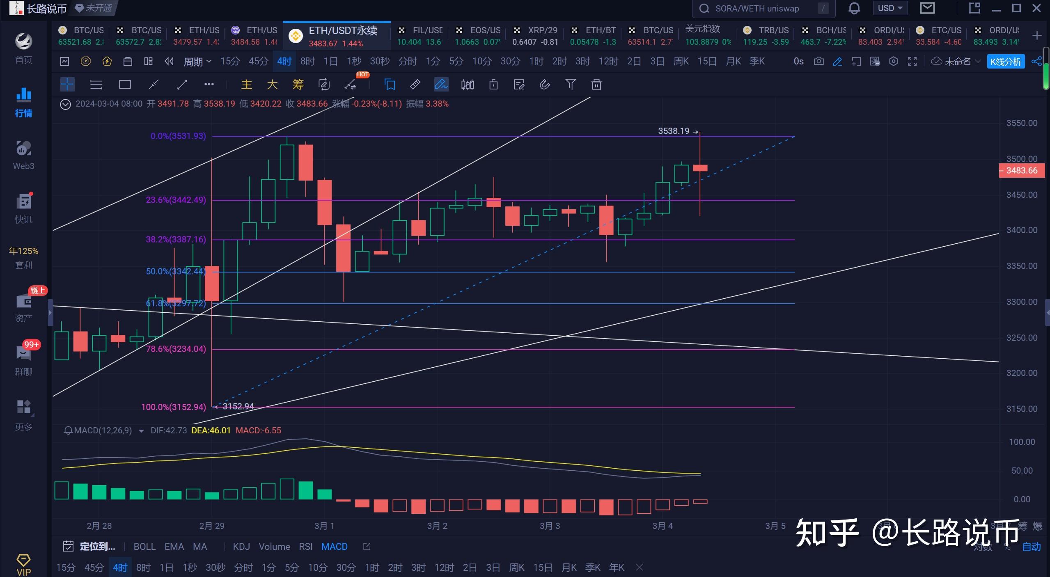1050x577 pixels.
Task: Select the 月K timeframe in top toolbar
Action: (733, 62)
